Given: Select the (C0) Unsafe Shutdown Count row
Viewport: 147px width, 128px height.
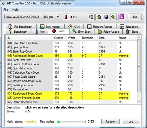Looking at the screenshot, I should point(68,81).
